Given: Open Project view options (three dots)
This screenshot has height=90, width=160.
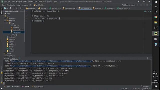Looking at the screenshot, I should pyautogui.click(x=20, y=8).
